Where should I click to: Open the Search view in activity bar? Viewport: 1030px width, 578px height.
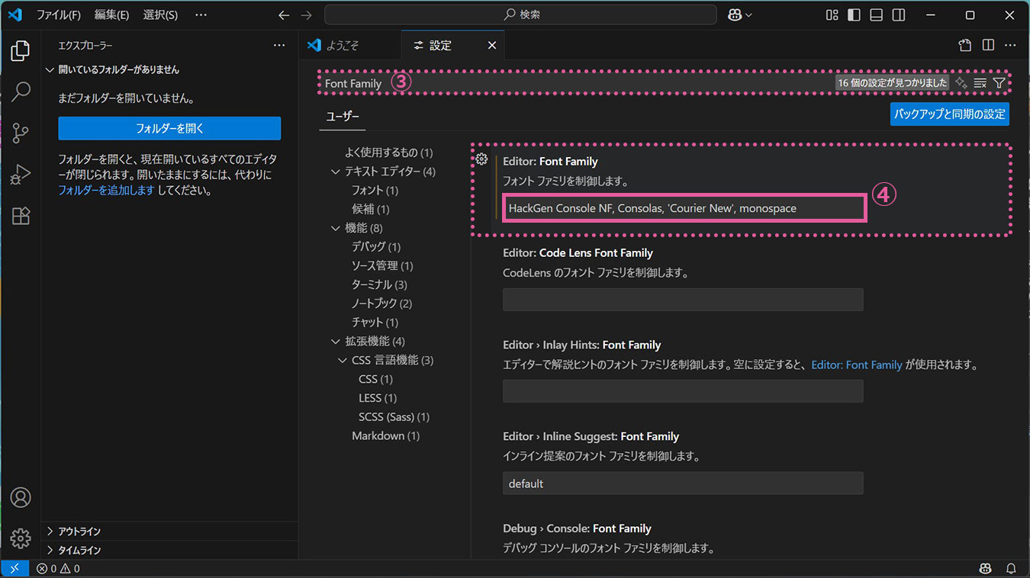point(21,92)
